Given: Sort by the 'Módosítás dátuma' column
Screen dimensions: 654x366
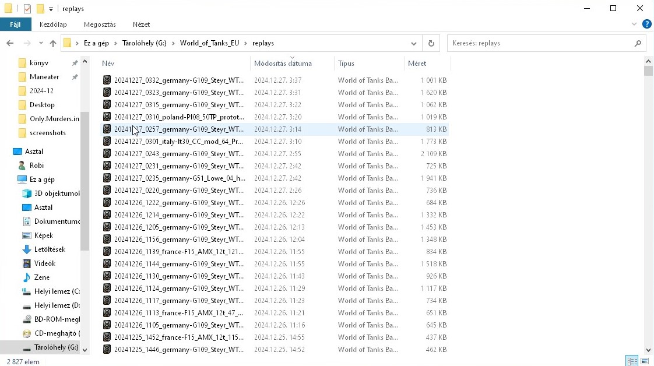Looking at the screenshot, I should click(x=293, y=64).
